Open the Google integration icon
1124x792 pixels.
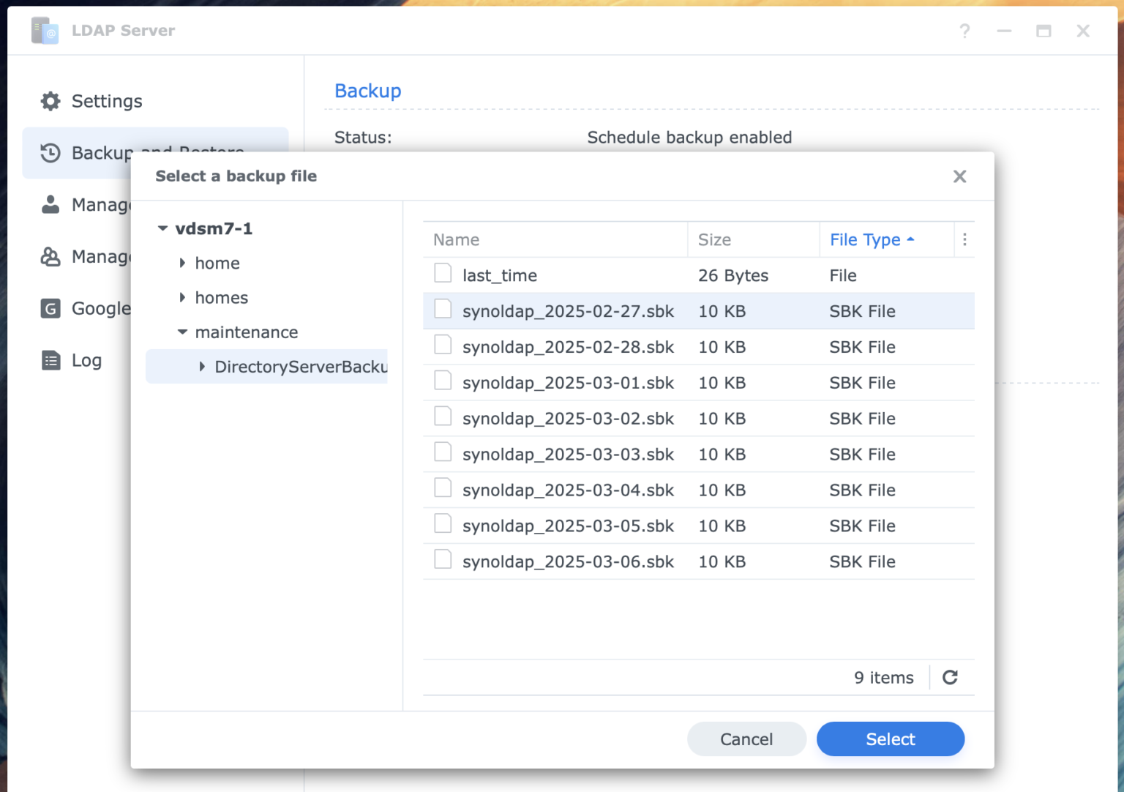click(x=50, y=309)
